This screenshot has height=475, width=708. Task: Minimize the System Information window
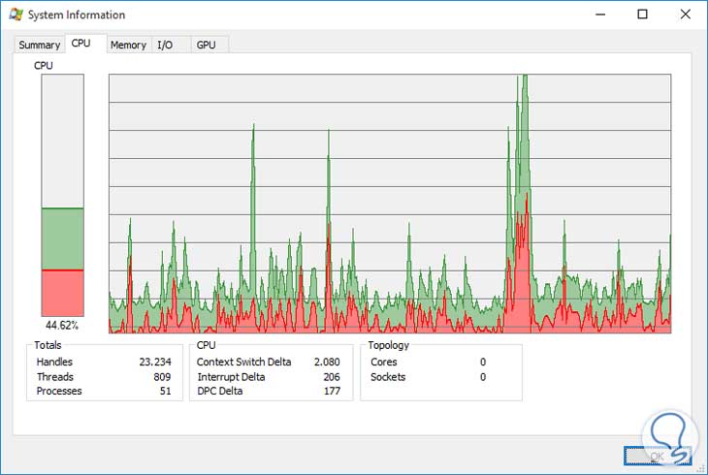(600, 15)
